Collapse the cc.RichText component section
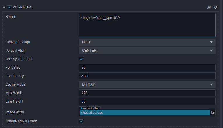 4,7
